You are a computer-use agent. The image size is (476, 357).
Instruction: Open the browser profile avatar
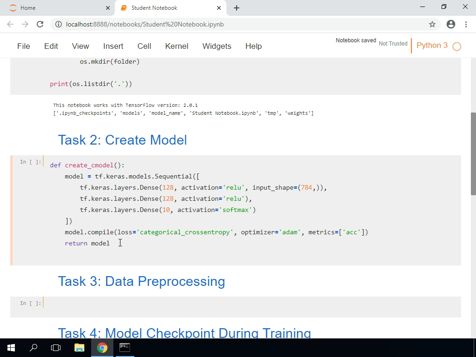pos(450,24)
